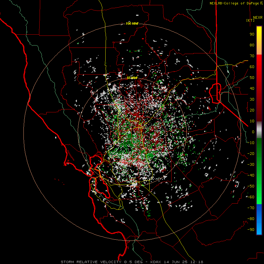Click the -90 value on velocity scale
Screen dimensions: 264x264
[251, 230]
